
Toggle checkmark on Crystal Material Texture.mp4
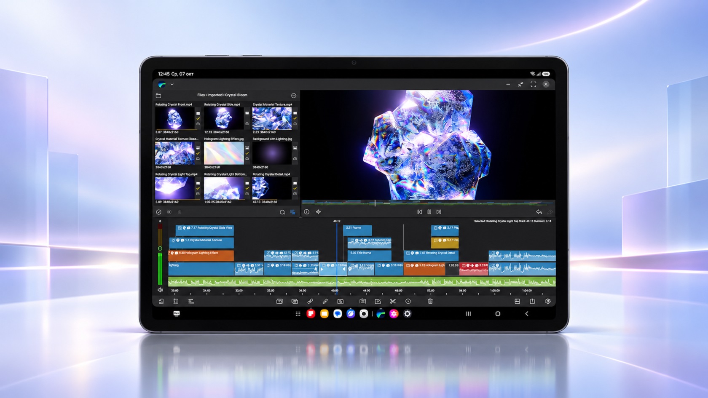(295, 118)
